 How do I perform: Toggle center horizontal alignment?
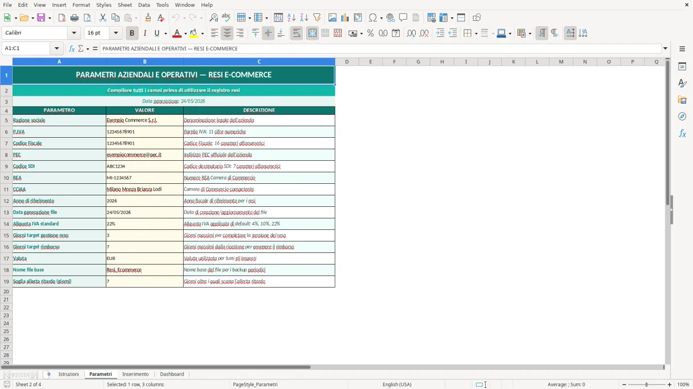[227, 33]
